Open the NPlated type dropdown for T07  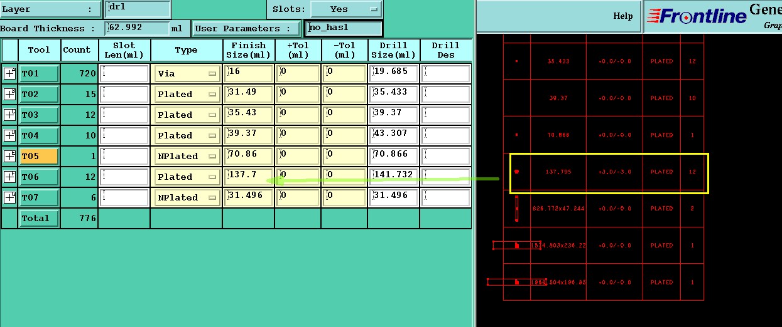(187, 197)
